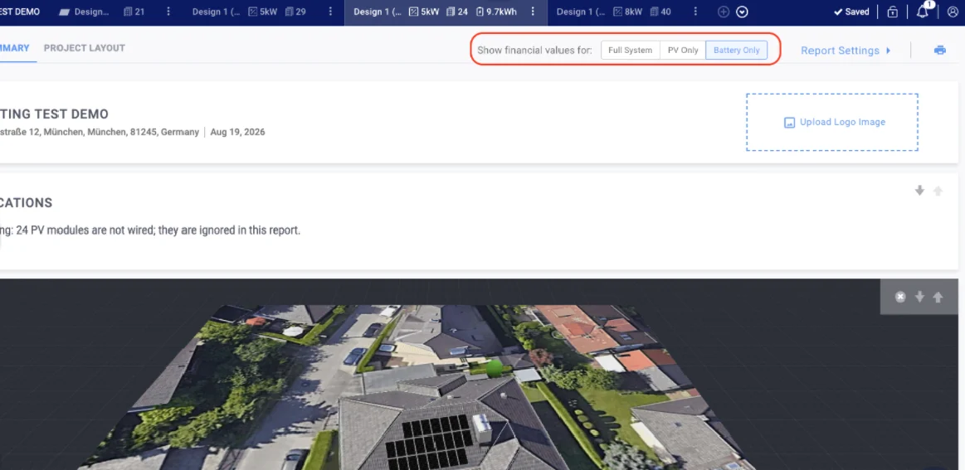Open options menu for the 21-module design tab
This screenshot has width=965, height=470.
[x=168, y=12]
